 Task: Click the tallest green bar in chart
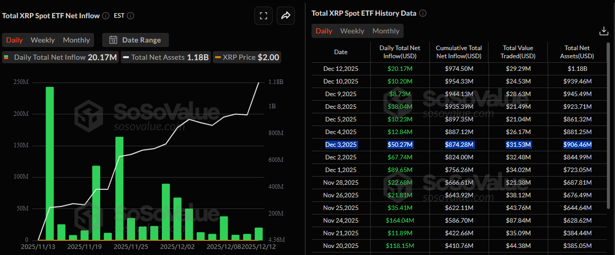pyautogui.click(x=50, y=163)
